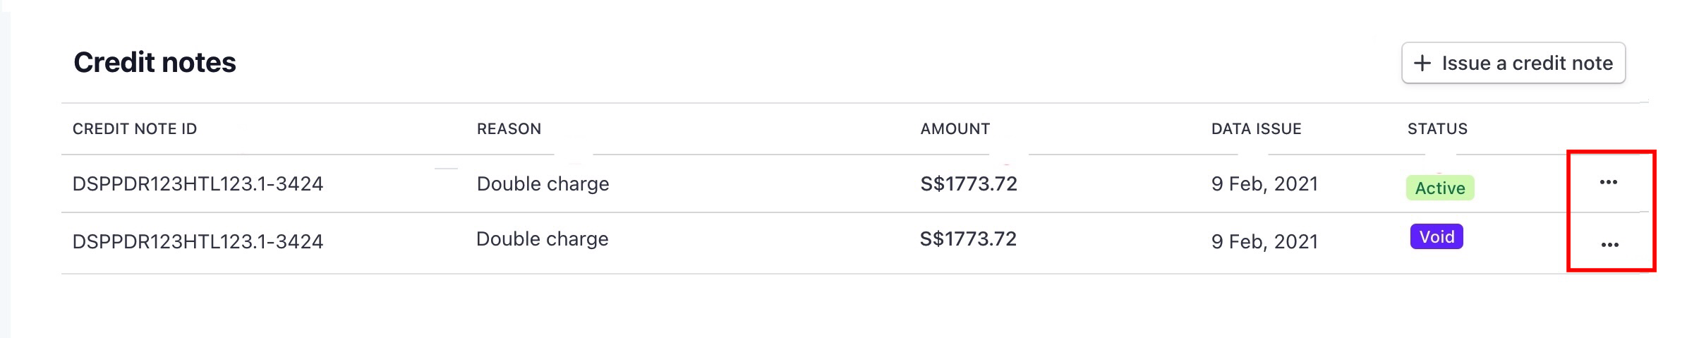Viewport: 1687px width, 338px height.
Task: Select the DATA ISSUE column header
Action: tap(1256, 129)
